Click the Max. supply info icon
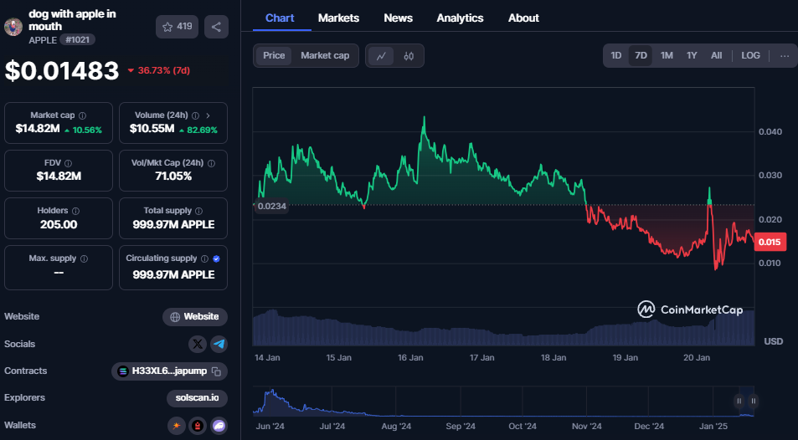The height and width of the screenshot is (440, 798). [x=84, y=258]
